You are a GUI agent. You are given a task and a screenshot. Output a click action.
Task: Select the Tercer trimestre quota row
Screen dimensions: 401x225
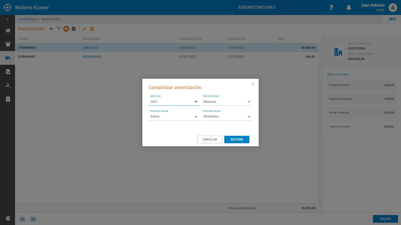(x=362, y=113)
